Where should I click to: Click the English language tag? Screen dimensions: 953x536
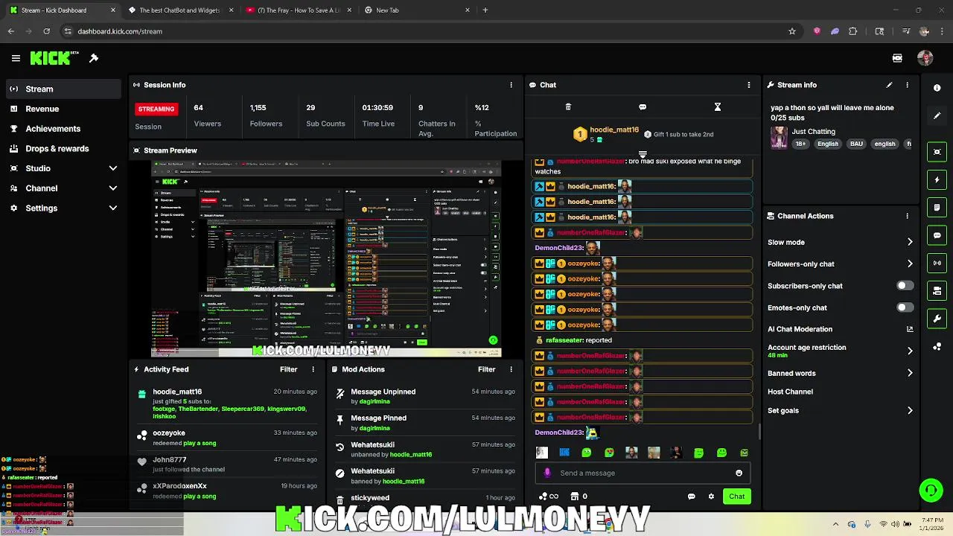click(x=828, y=144)
